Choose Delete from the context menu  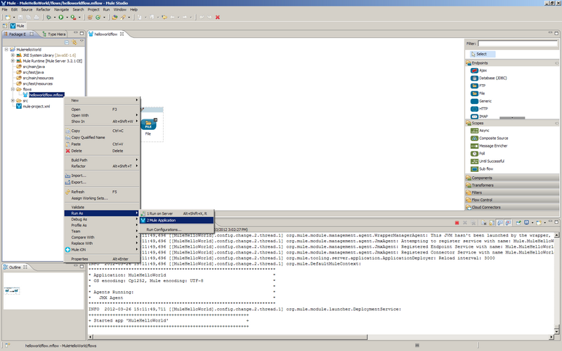[102, 151]
